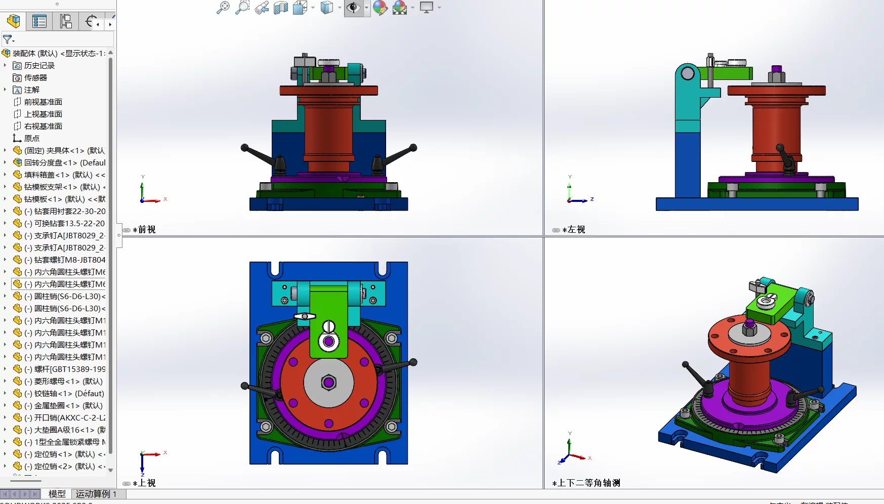Open the Display Style dropdown arrow
This screenshot has width=884, height=504.
click(x=340, y=8)
